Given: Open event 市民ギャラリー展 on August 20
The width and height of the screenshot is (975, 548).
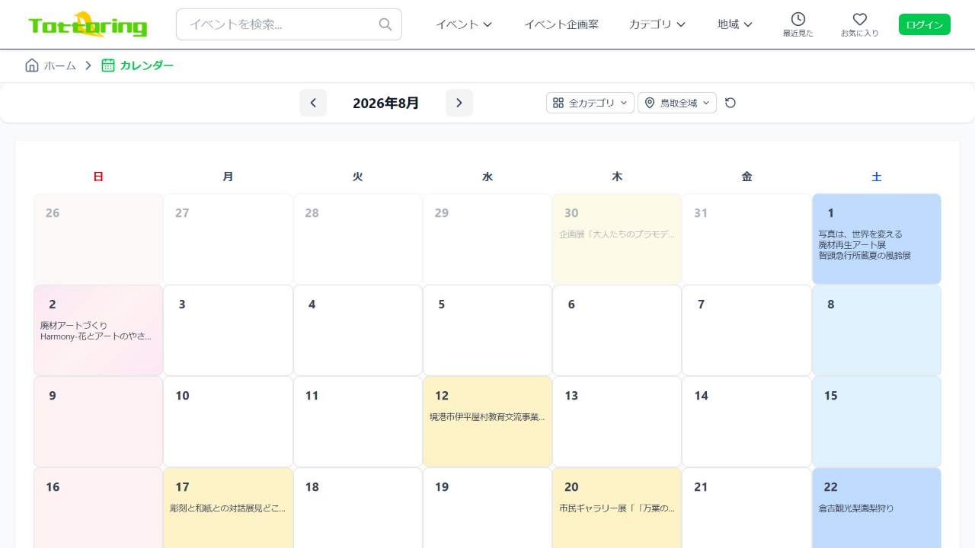Looking at the screenshot, I should 617,508.
